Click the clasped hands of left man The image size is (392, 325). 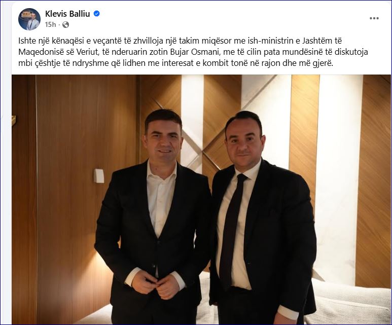coord(156,284)
